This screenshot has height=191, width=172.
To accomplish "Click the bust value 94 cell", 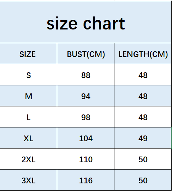I will 86,96.
